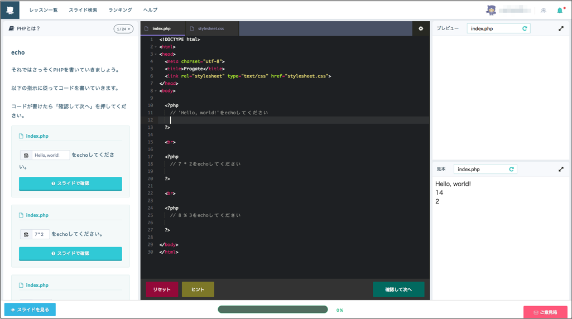Click the value 14 in sample output

click(439, 193)
